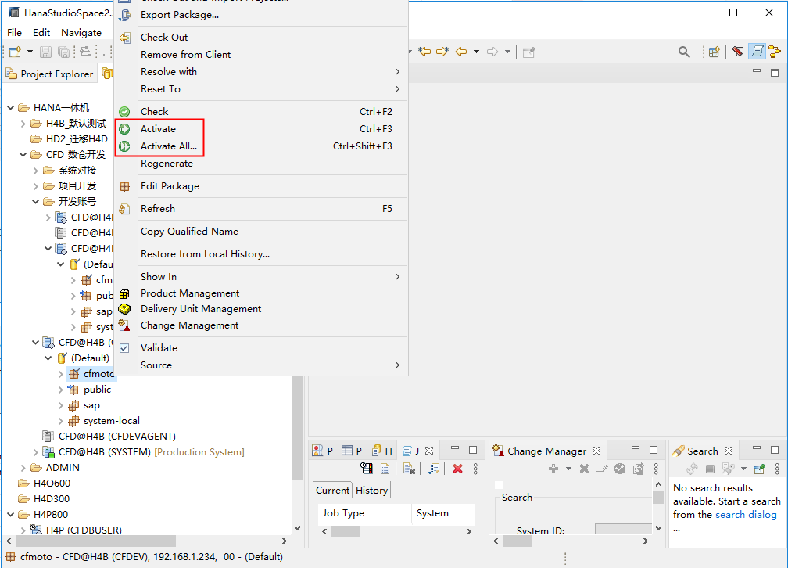This screenshot has width=788, height=568.
Task: Click the Check green checkmark icon
Action: pos(124,112)
